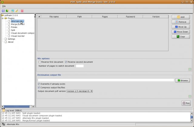This screenshot has height=127, width=194.
Task: Click the green load environment toolbar icon
Action: (7, 11)
